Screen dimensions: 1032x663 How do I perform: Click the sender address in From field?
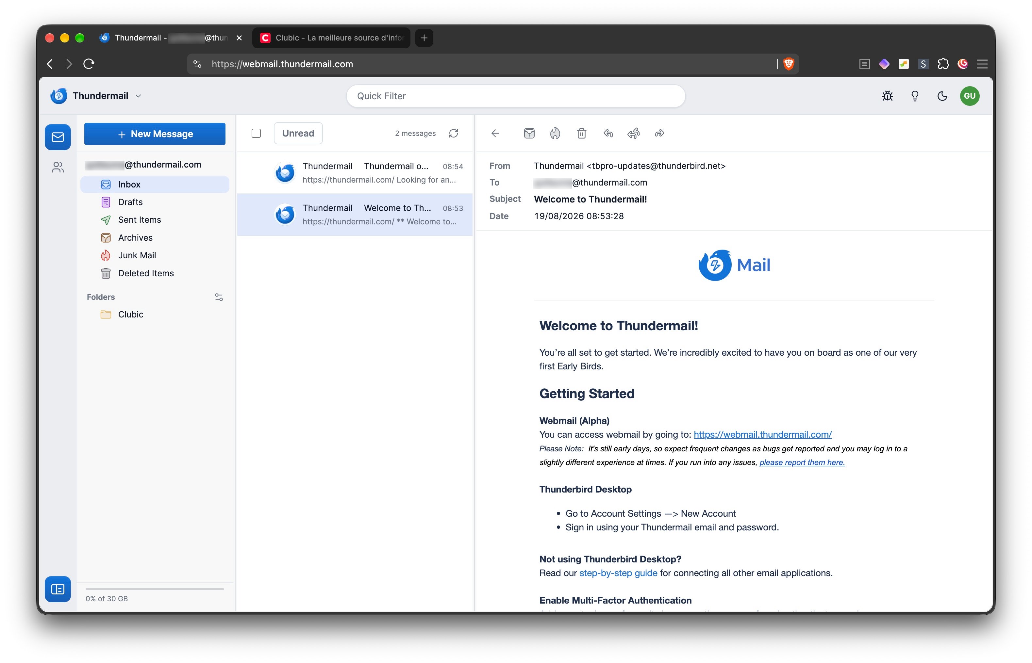tap(656, 166)
